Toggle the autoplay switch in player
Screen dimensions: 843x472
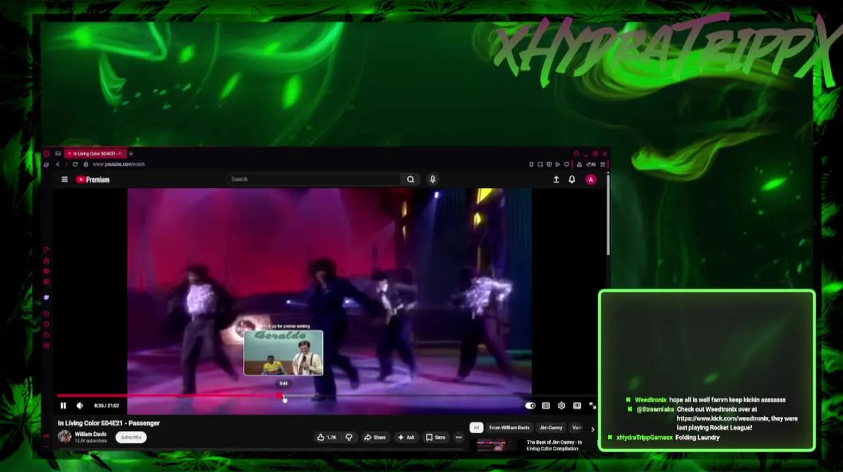point(530,406)
